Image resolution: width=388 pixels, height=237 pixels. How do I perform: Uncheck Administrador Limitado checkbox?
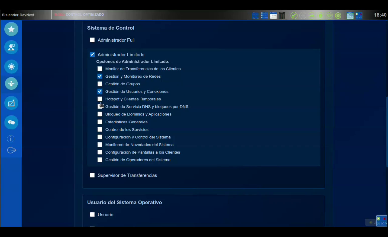point(92,55)
